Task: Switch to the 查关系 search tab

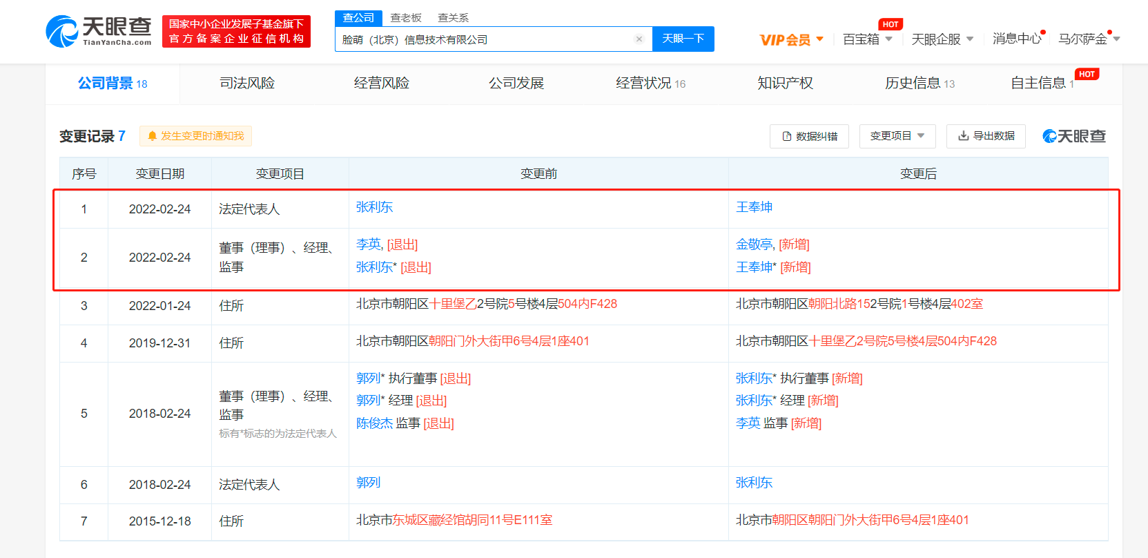Action: (454, 18)
